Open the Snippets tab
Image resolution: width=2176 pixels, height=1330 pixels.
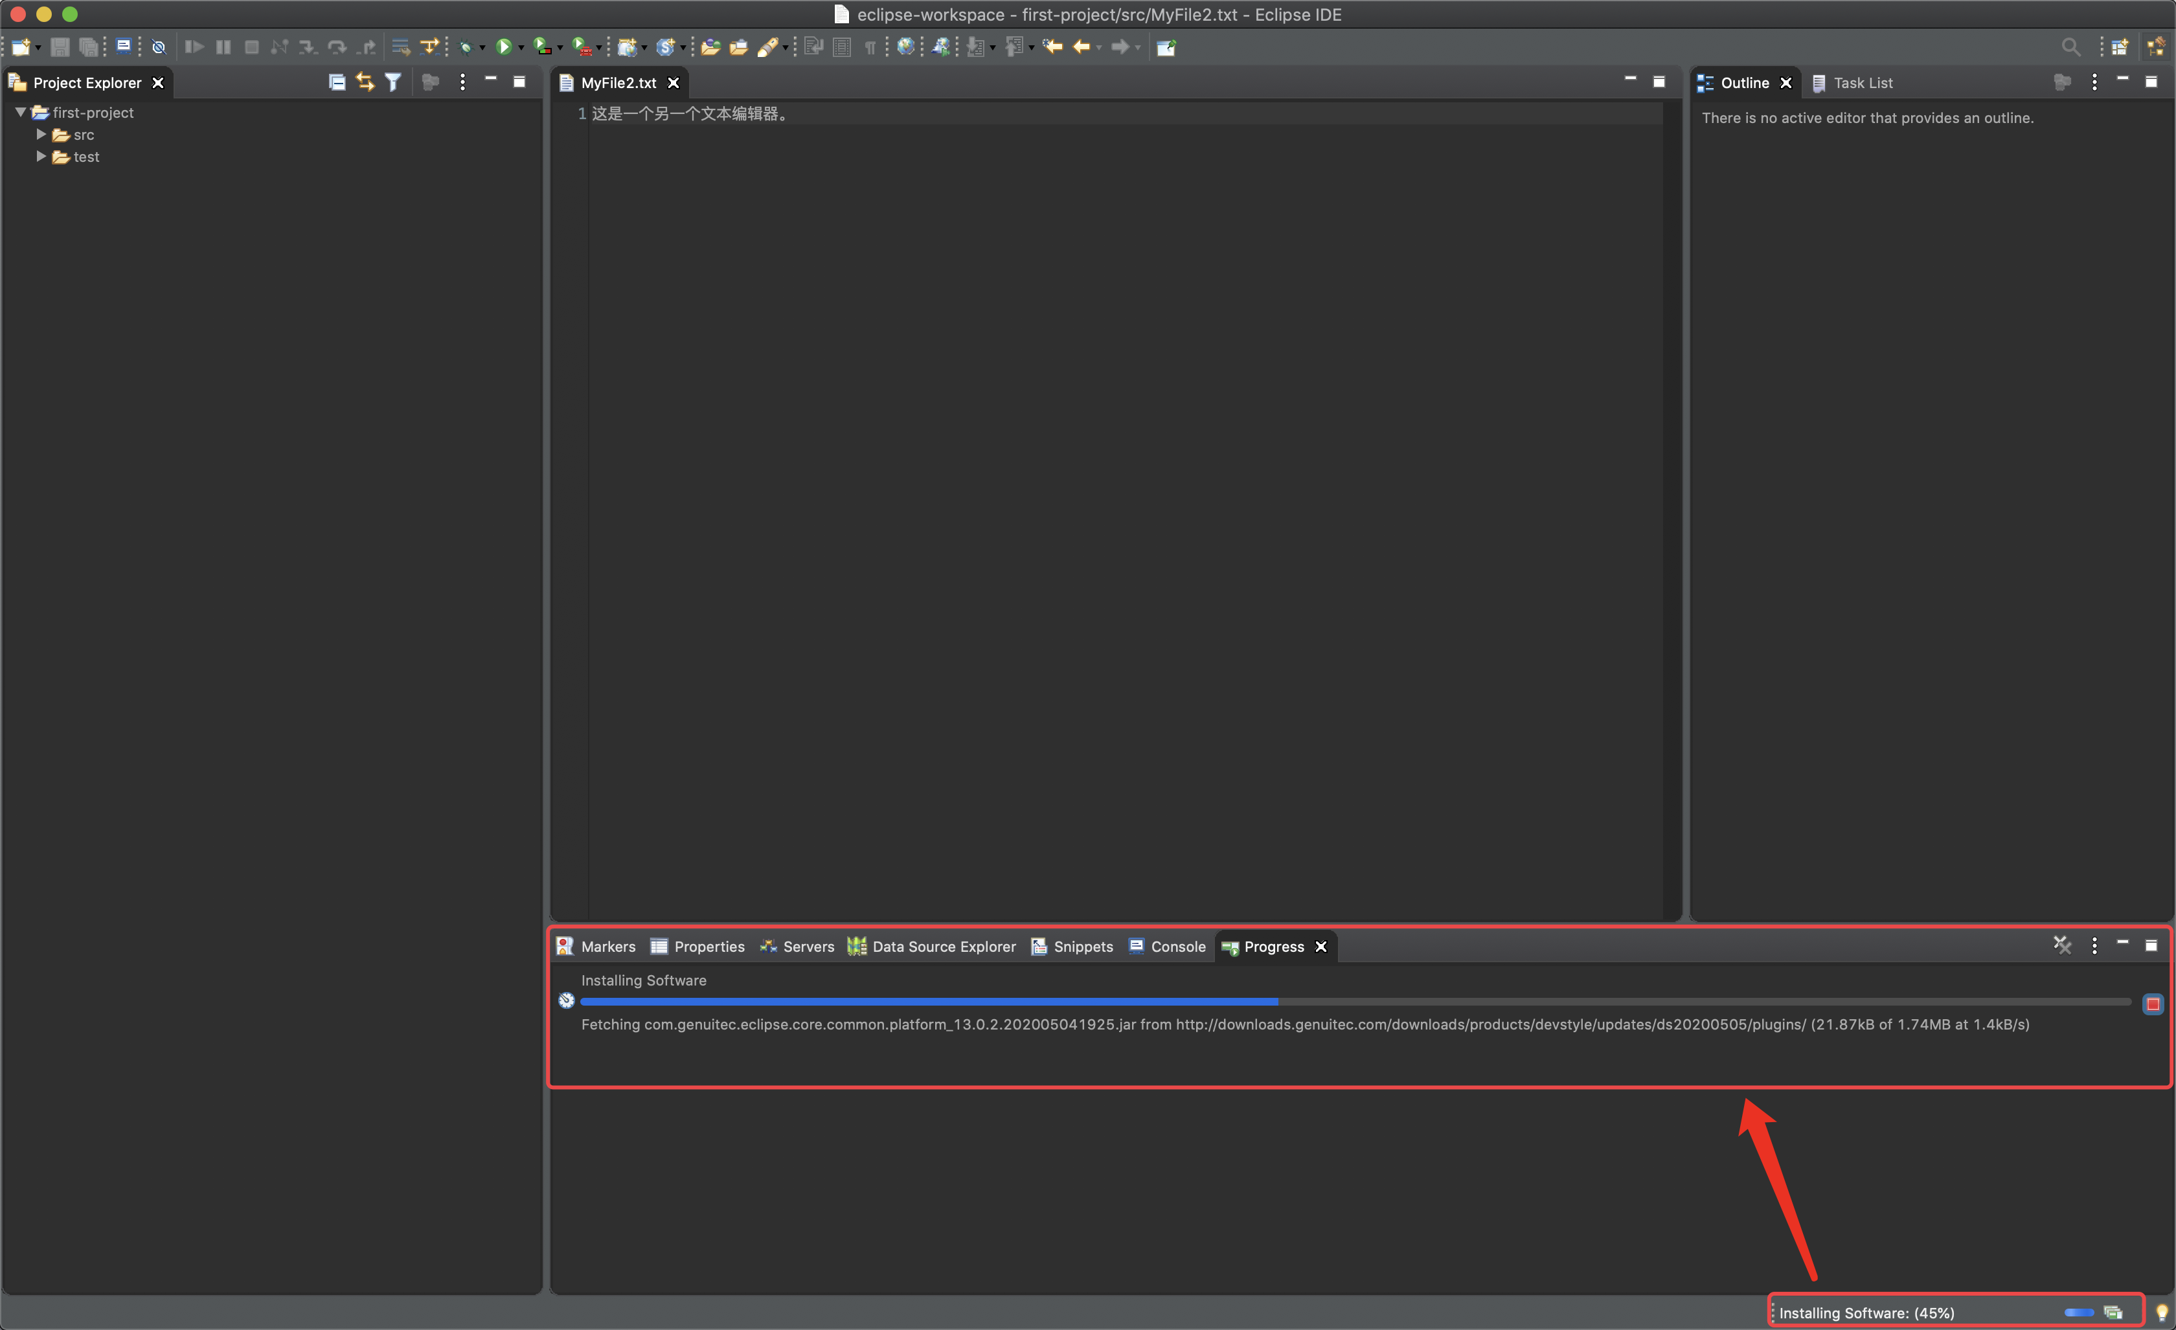coord(1072,946)
